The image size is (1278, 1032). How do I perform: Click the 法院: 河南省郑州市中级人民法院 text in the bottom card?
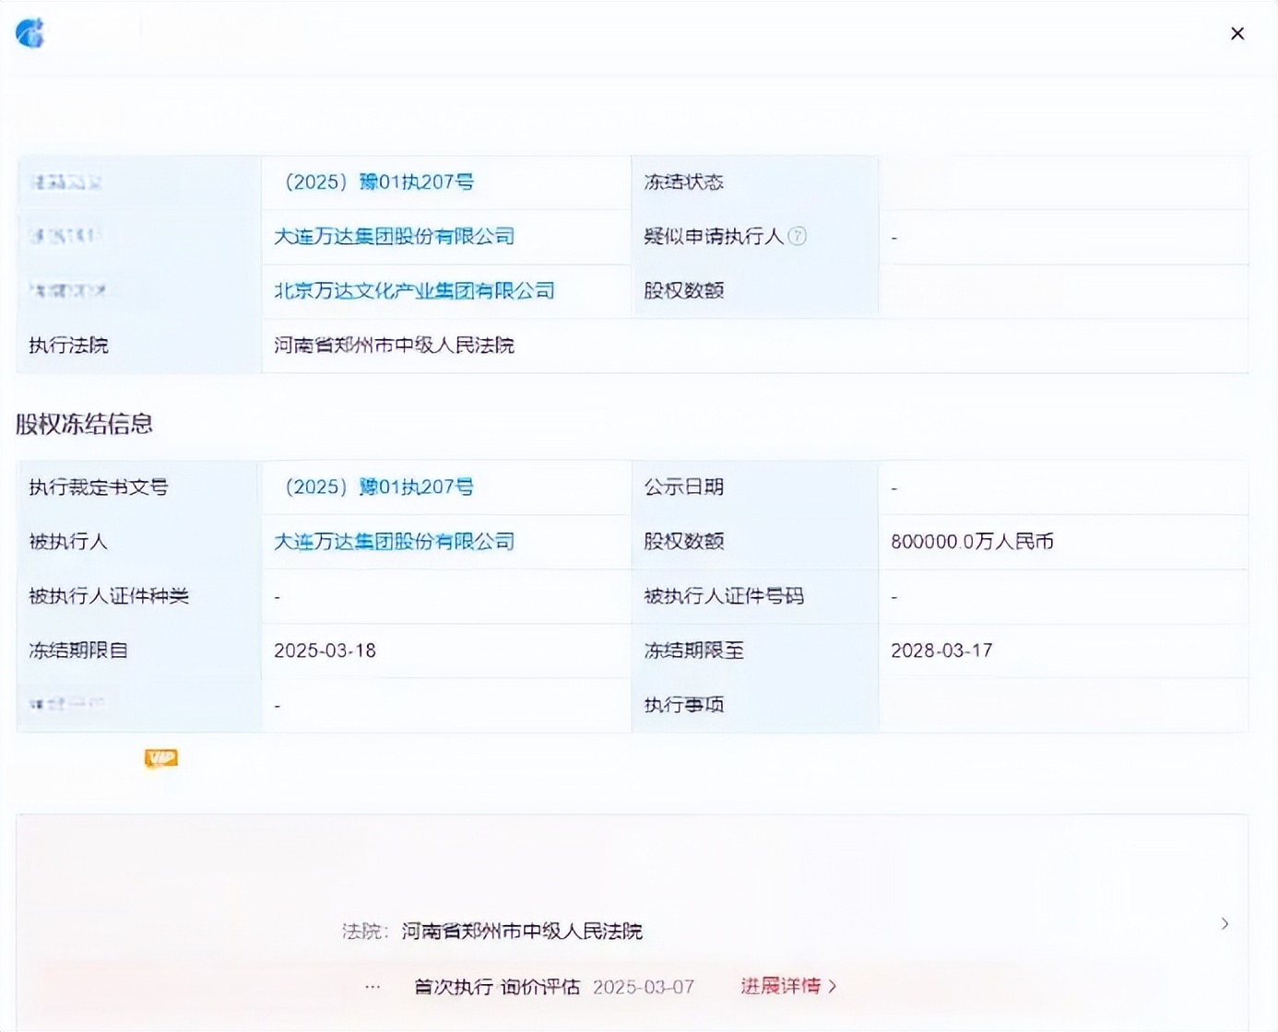pos(492,932)
